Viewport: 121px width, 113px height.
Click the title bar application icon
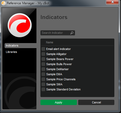(3, 3)
